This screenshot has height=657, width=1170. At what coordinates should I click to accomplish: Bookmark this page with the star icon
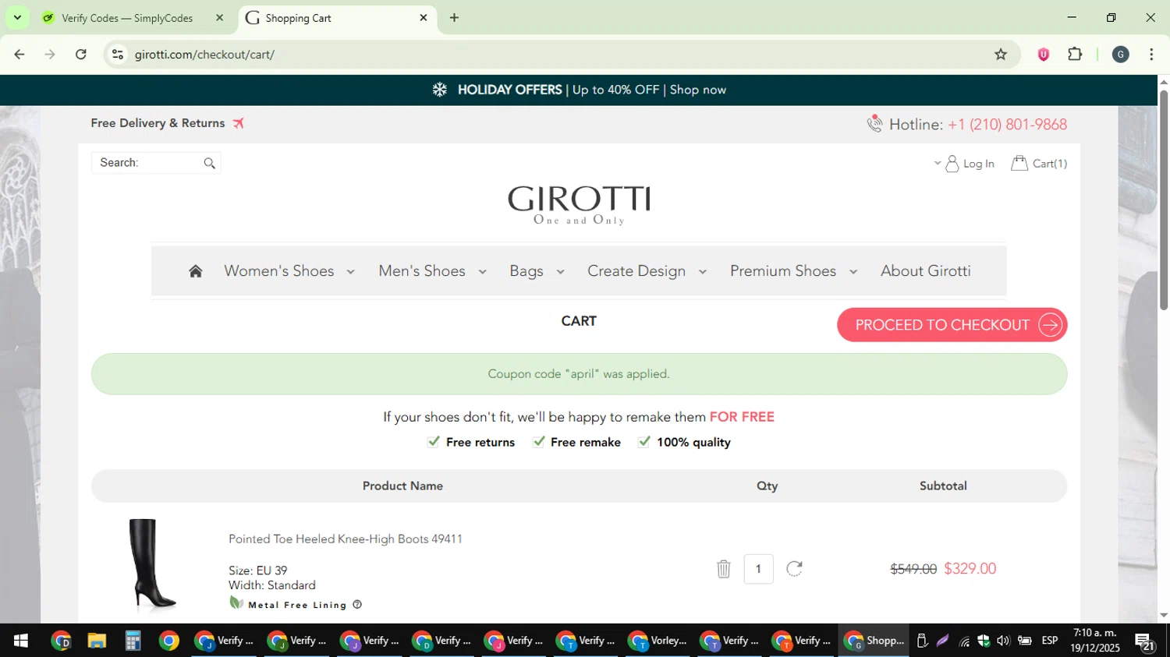coord(1001,55)
